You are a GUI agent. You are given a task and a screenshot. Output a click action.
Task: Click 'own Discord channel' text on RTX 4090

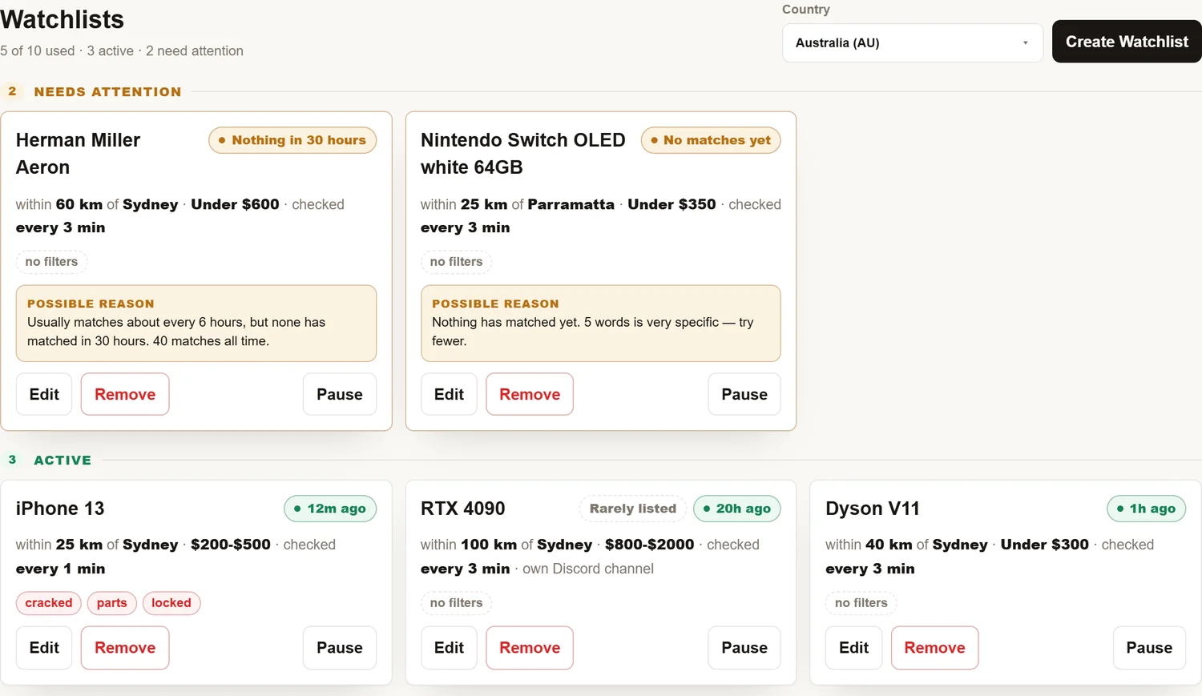pyautogui.click(x=588, y=569)
